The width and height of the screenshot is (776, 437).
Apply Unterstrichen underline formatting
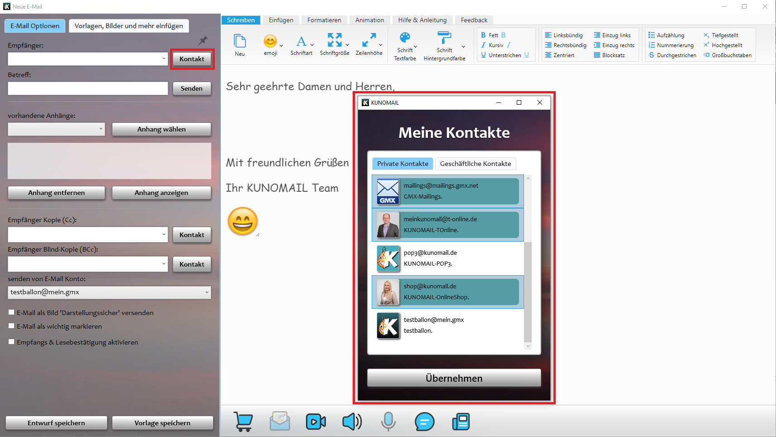click(x=505, y=55)
